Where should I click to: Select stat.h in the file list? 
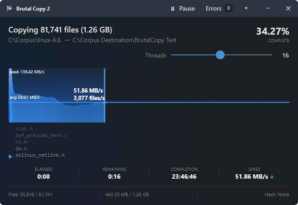click(24, 129)
